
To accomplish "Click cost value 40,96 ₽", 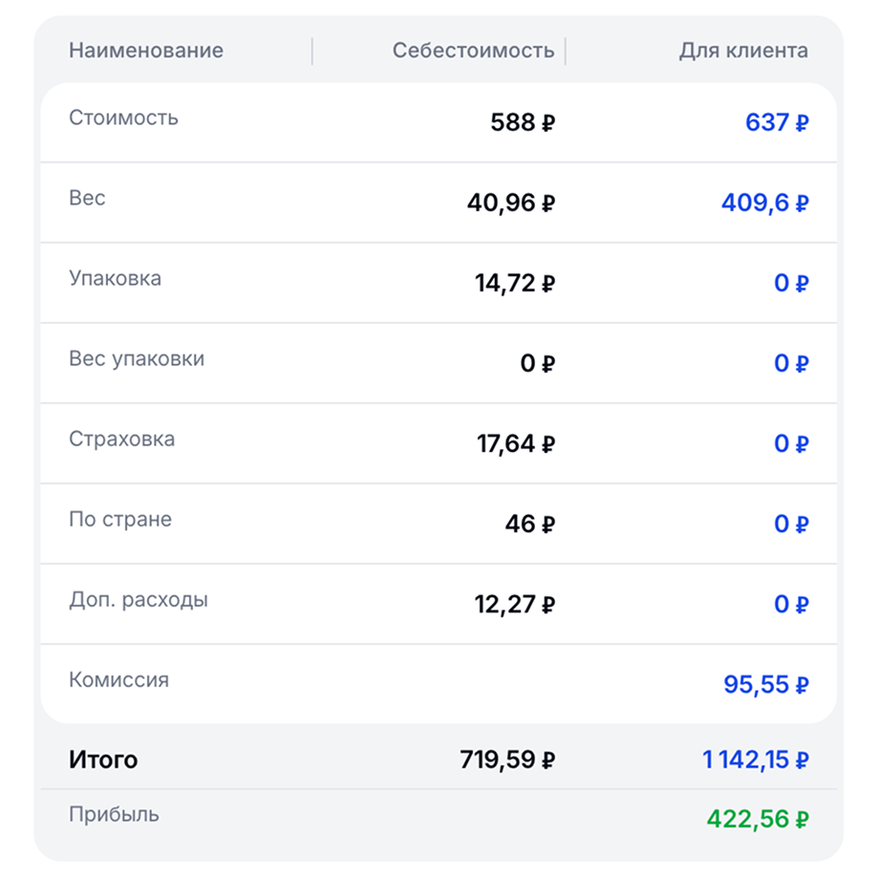I will pyautogui.click(x=511, y=203).
